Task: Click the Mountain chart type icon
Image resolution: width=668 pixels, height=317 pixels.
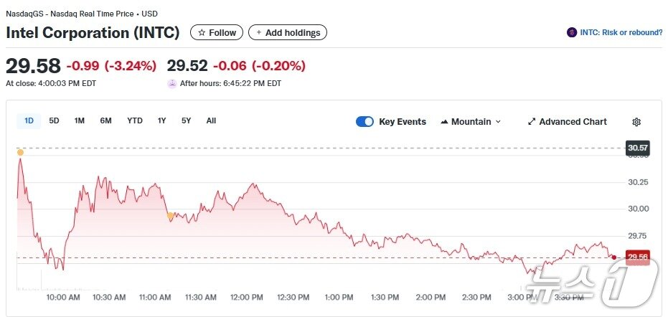Action: 444,122
